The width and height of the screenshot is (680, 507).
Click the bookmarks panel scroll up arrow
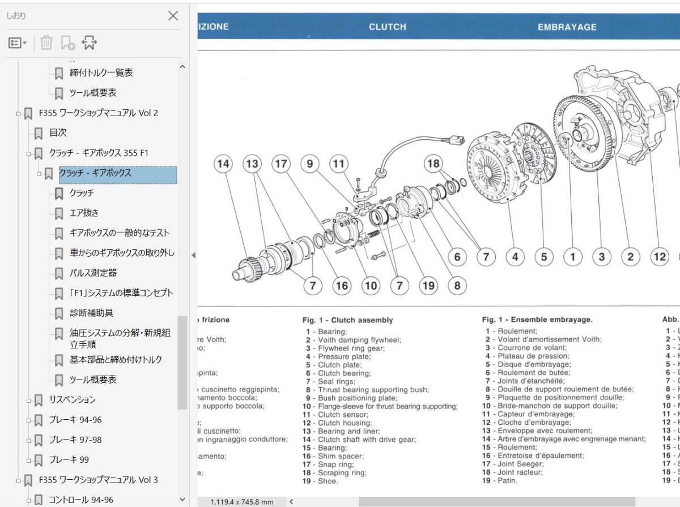click(182, 67)
